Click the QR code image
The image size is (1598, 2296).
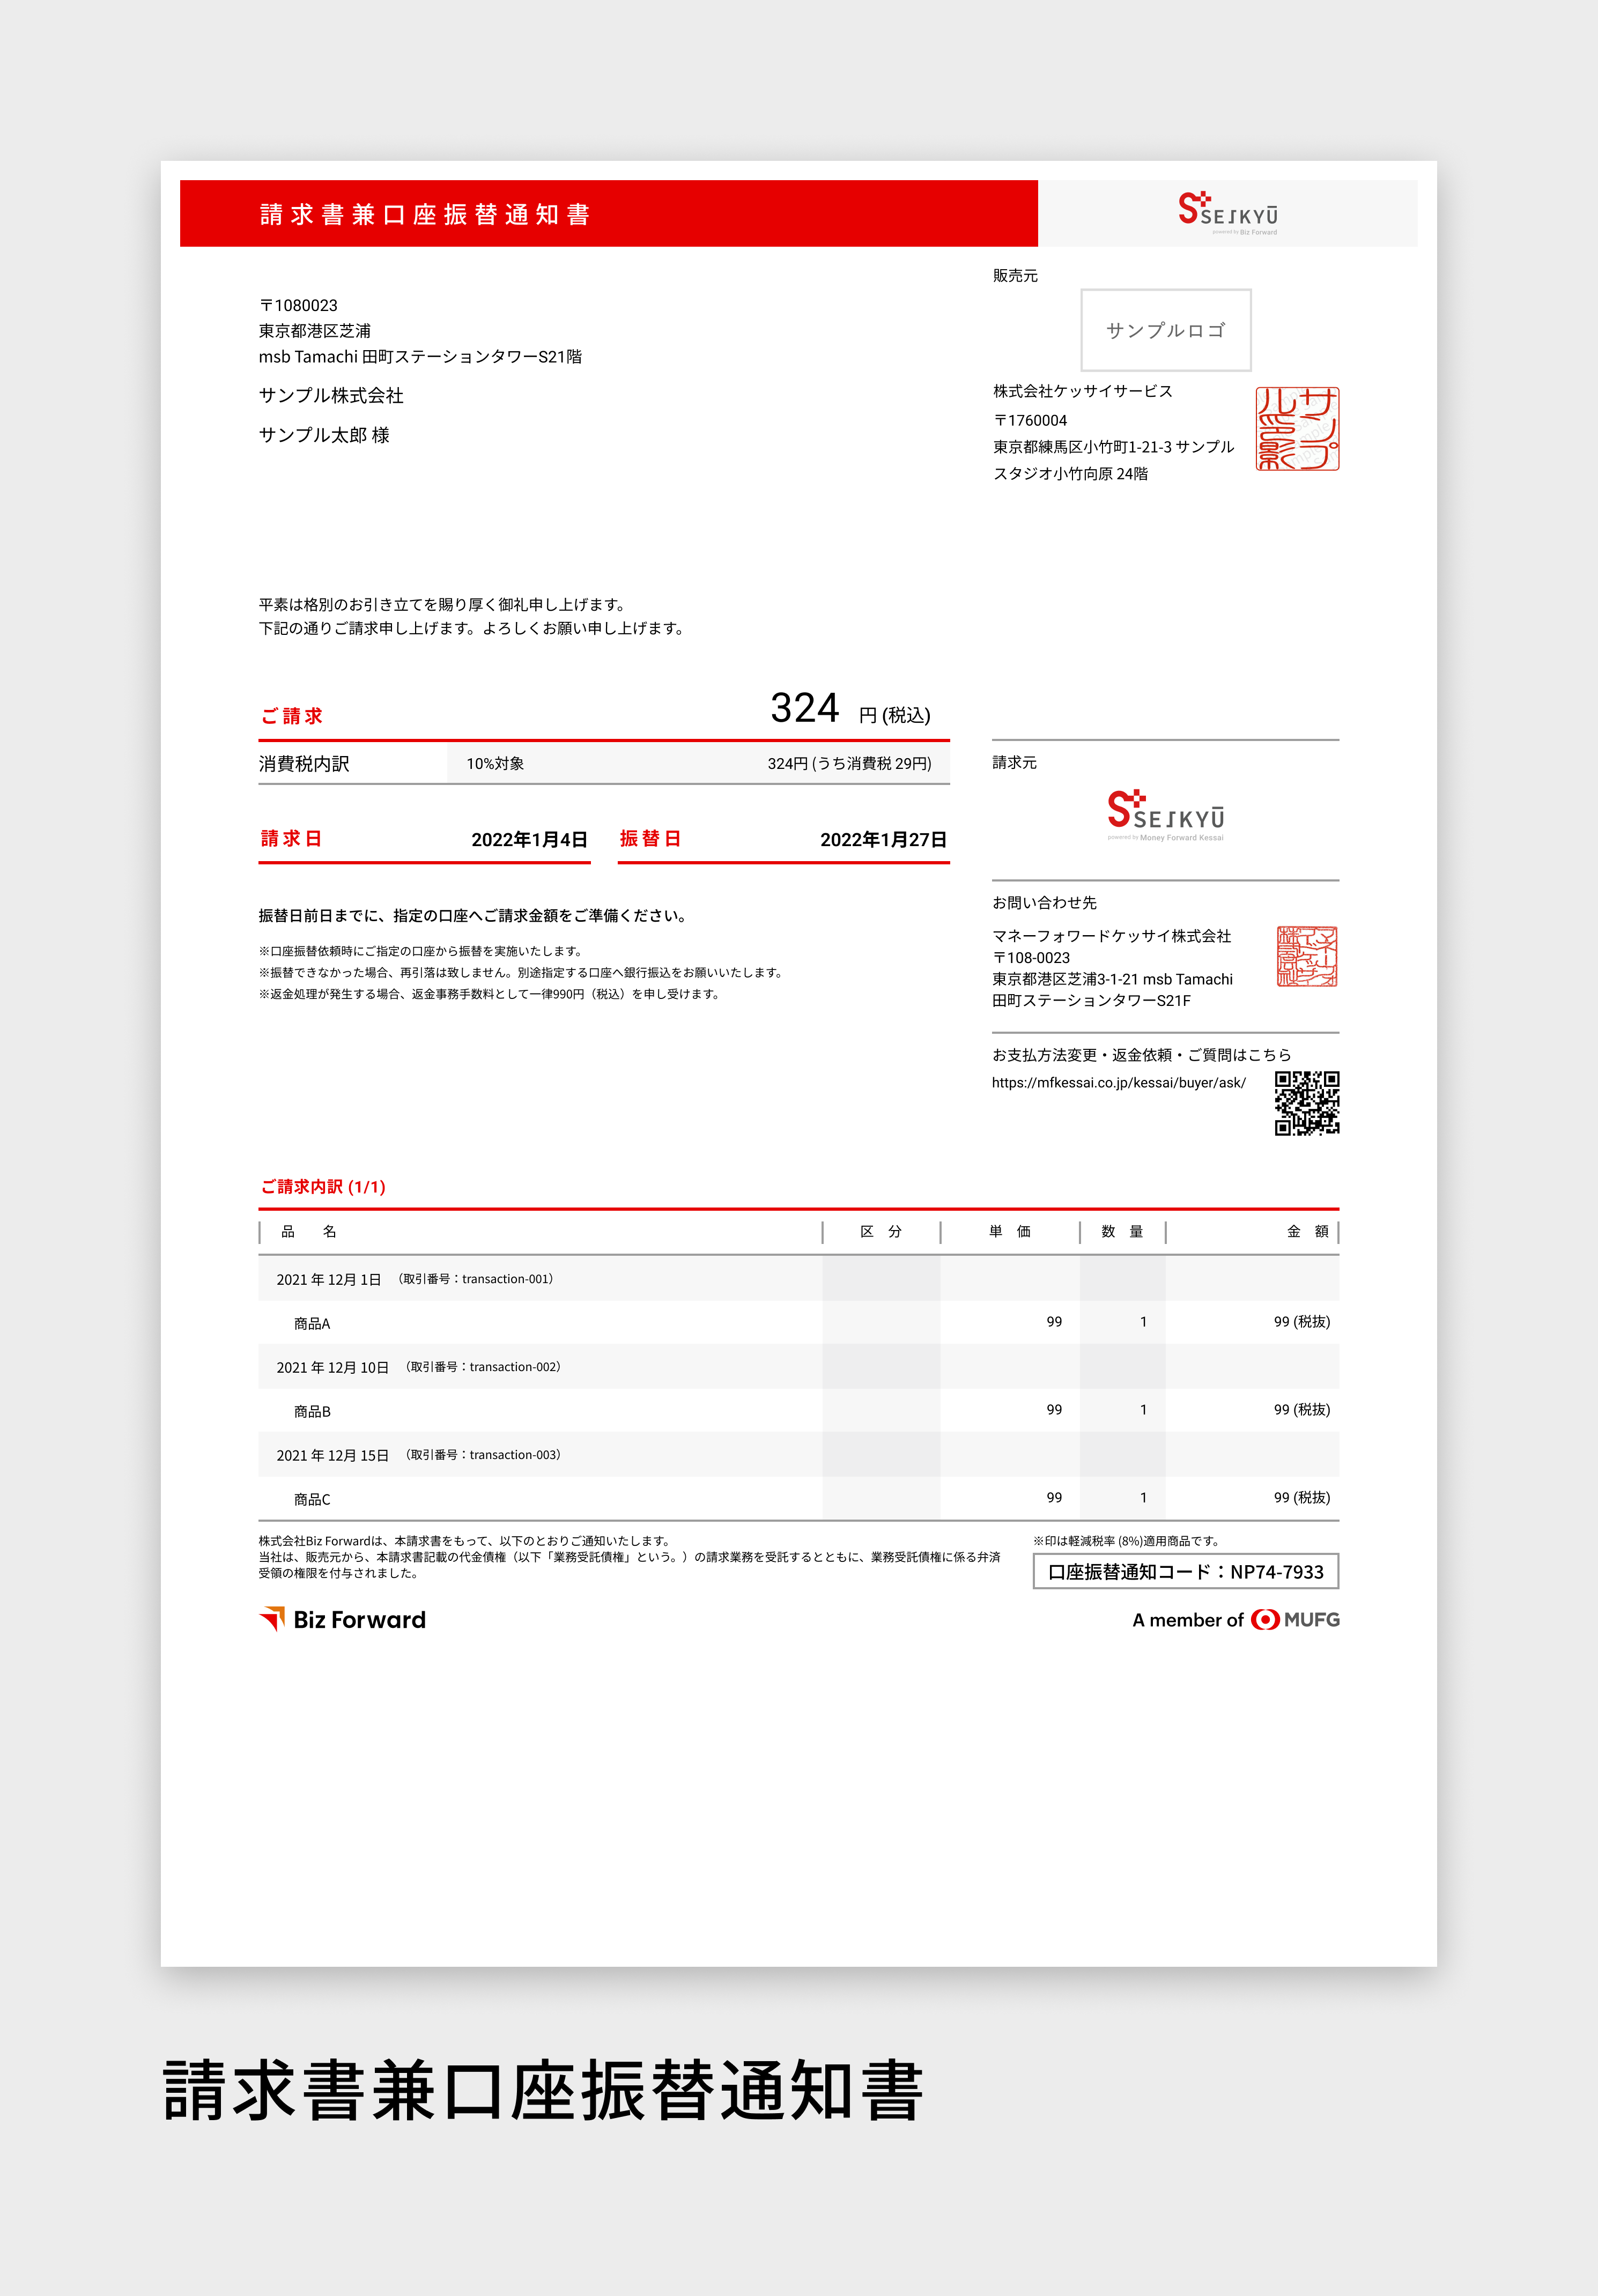pos(1307,1103)
